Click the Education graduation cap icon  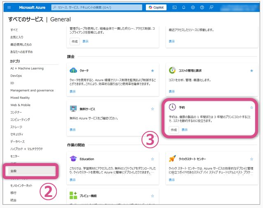(x=73, y=159)
